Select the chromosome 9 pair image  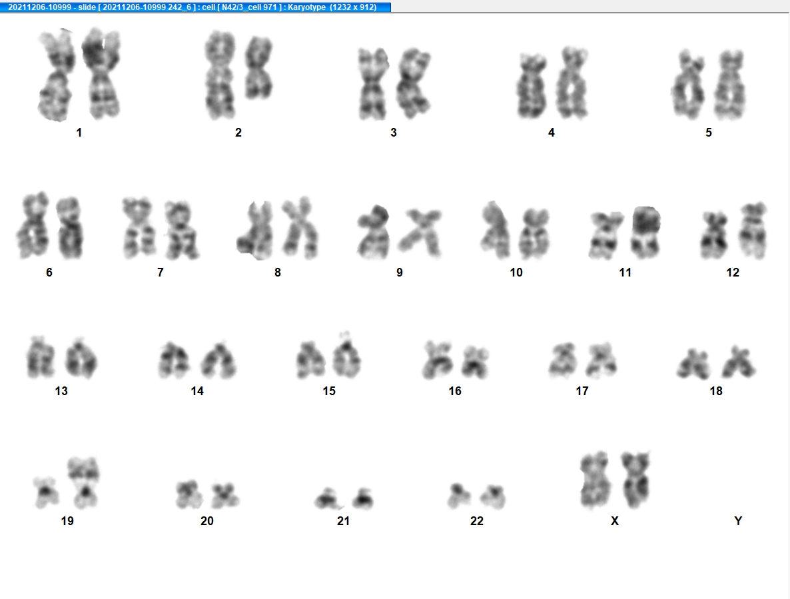coord(399,232)
